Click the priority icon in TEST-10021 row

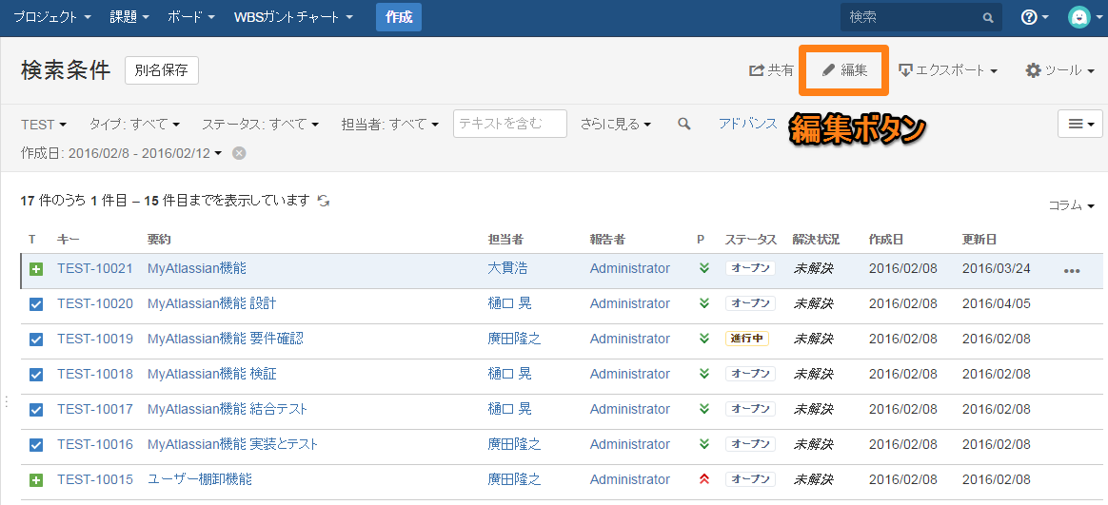(x=703, y=268)
